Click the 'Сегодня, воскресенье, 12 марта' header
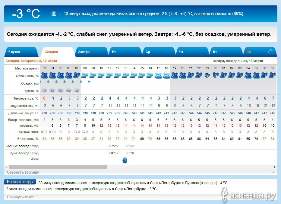 pos(31,61)
